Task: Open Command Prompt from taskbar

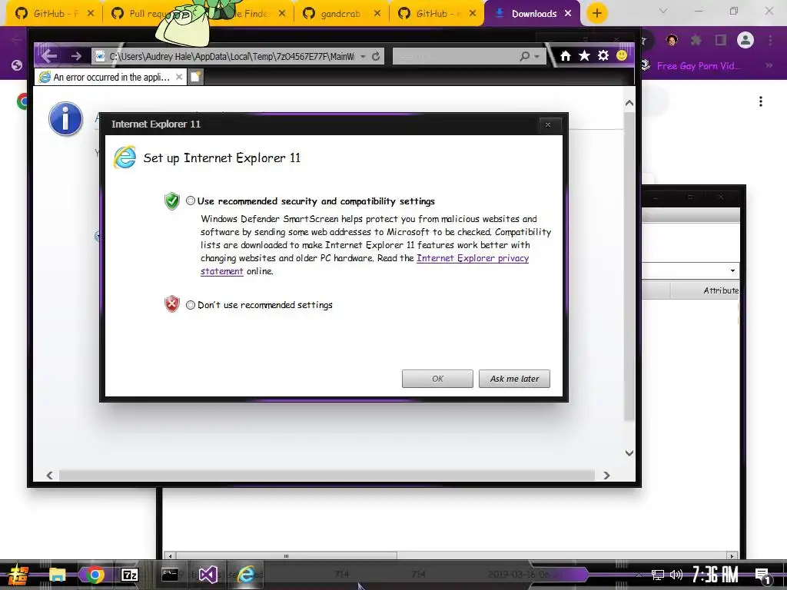Action: (170, 575)
